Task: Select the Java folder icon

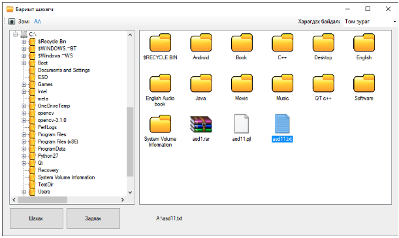Action: tap(200, 83)
